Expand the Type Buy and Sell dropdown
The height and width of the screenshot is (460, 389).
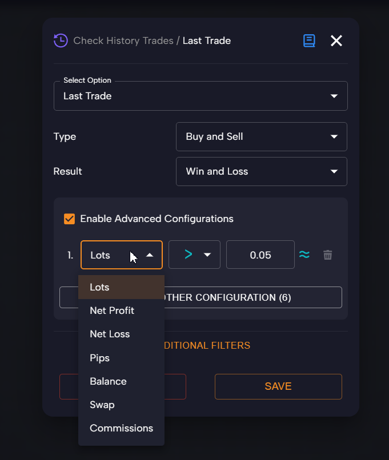point(261,136)
